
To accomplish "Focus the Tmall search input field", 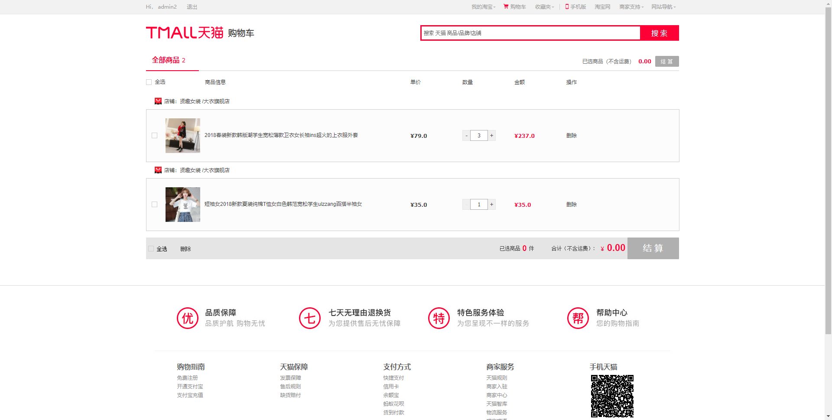I will [x=530, y=33].
